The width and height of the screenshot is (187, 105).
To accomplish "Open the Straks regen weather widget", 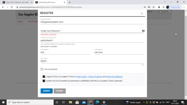I will click(x=133, y=102).
